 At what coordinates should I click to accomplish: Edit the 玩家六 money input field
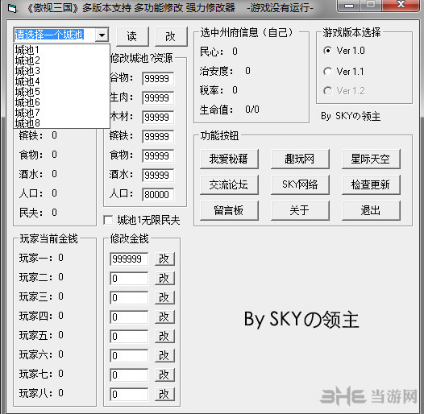[x=129, y=356]
